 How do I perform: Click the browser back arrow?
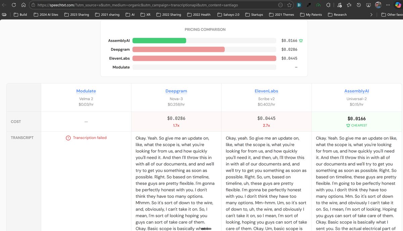pyautogui.click(x=4, y=5)
